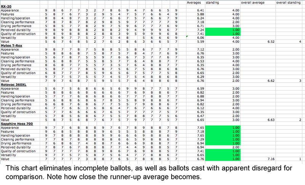Select green standing cell for RX-20 Perceived durability

click(223, 30)
